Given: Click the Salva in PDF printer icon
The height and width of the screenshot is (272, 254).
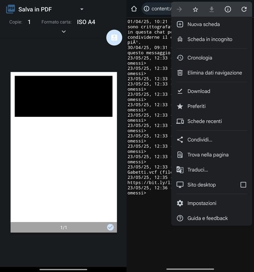Looking at the screenshot, I should pos(10,9).
